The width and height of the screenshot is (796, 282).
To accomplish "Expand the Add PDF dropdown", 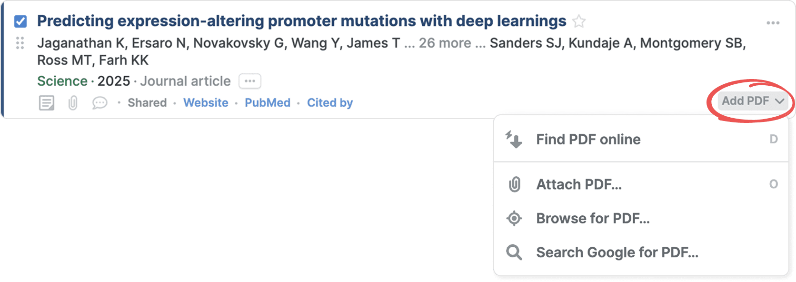I will (x=753, y=101).
